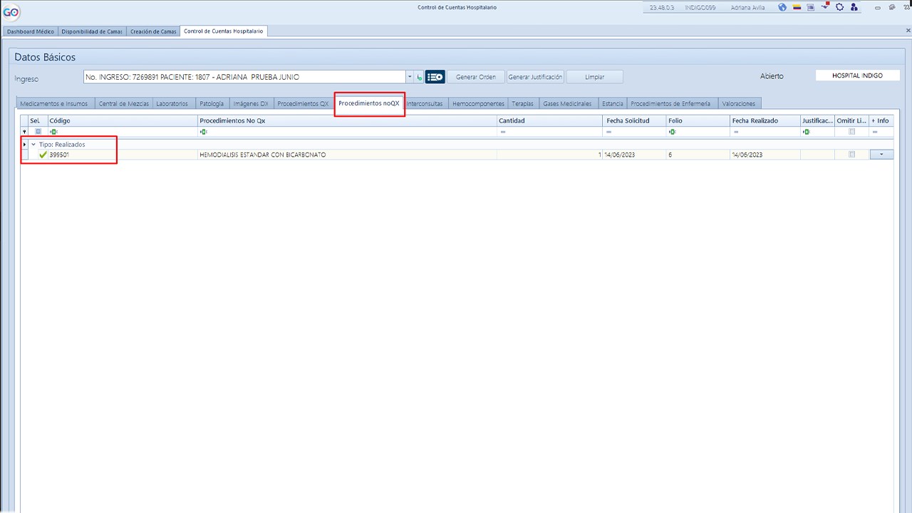Sort by Procedimientos No Qx column header
Image resolution: width=912 pixels, height=513 pixels.
click(347, 121)
